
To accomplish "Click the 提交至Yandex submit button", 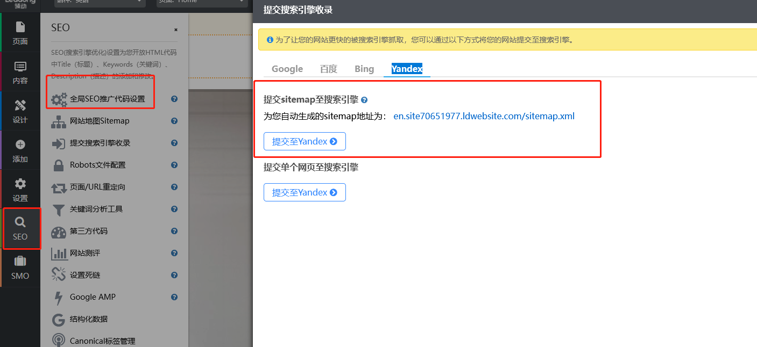I will (x=305, y=141).
